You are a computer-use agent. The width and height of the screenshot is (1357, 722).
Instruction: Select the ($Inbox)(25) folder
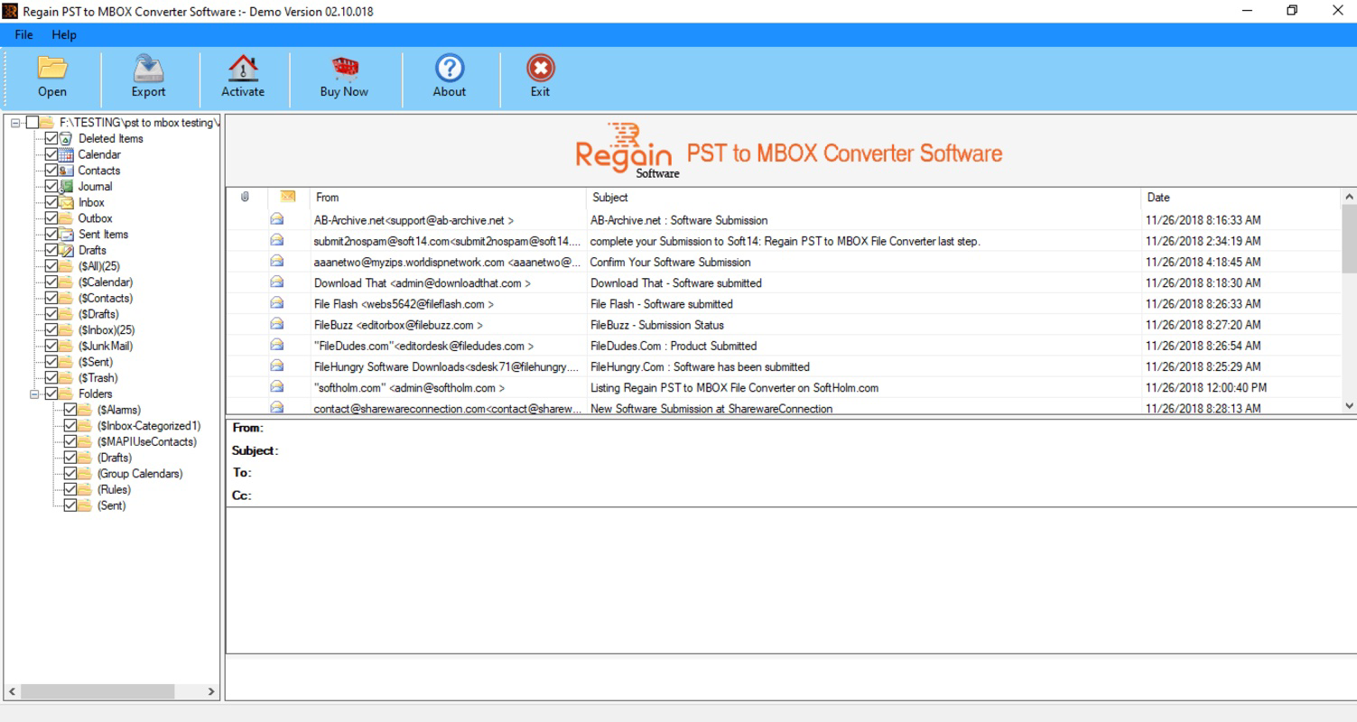pyautogui.click(x=107, y=330)
